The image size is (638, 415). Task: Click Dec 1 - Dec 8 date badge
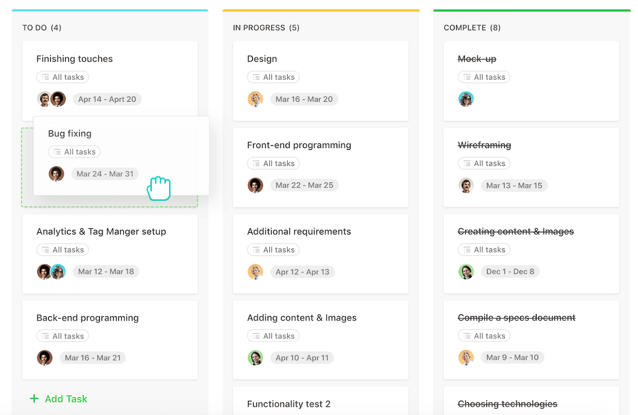tap(510, 272)
